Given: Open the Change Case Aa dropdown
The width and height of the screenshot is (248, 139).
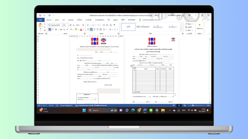Looking at the screenshot, I should pos(78,25).
